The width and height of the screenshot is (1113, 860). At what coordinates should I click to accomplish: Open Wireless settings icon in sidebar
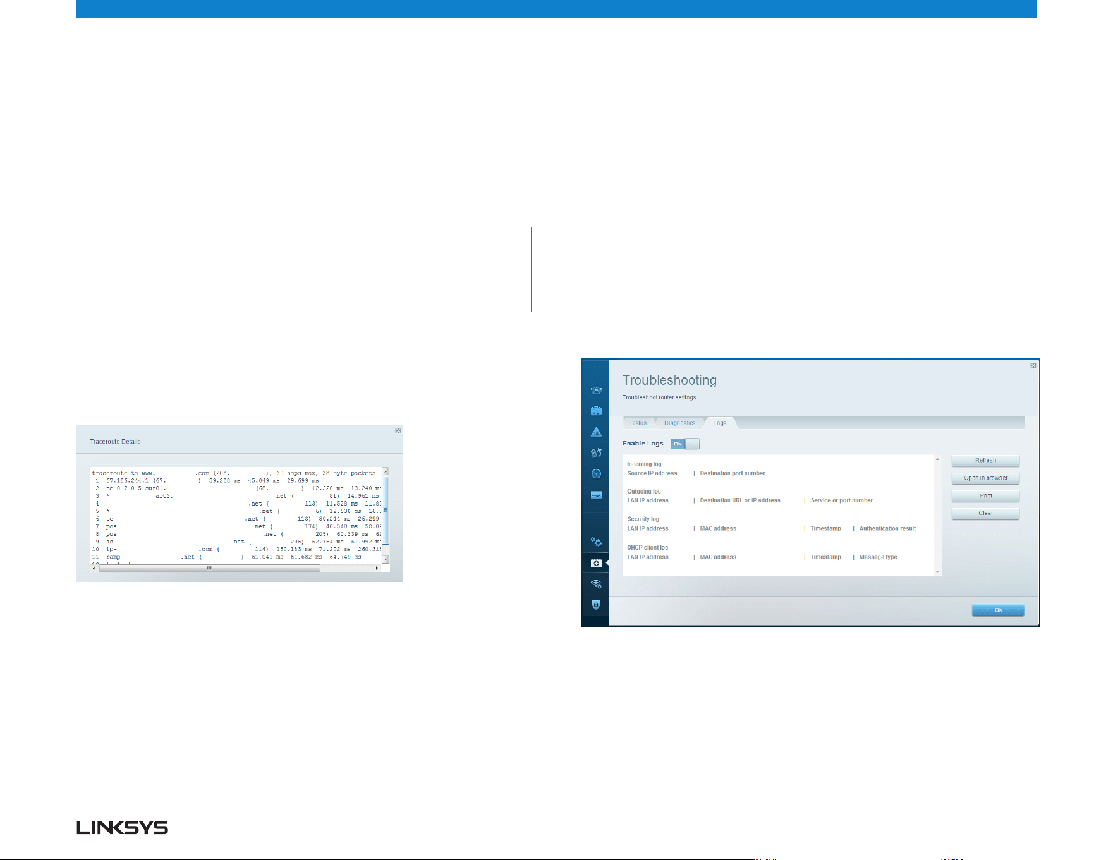coord(596,584)
